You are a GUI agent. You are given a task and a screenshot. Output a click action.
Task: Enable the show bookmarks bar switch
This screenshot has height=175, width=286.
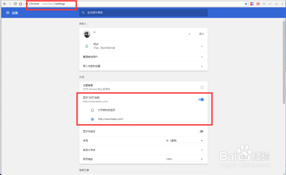pyautogui.click(x=200, y=132)
